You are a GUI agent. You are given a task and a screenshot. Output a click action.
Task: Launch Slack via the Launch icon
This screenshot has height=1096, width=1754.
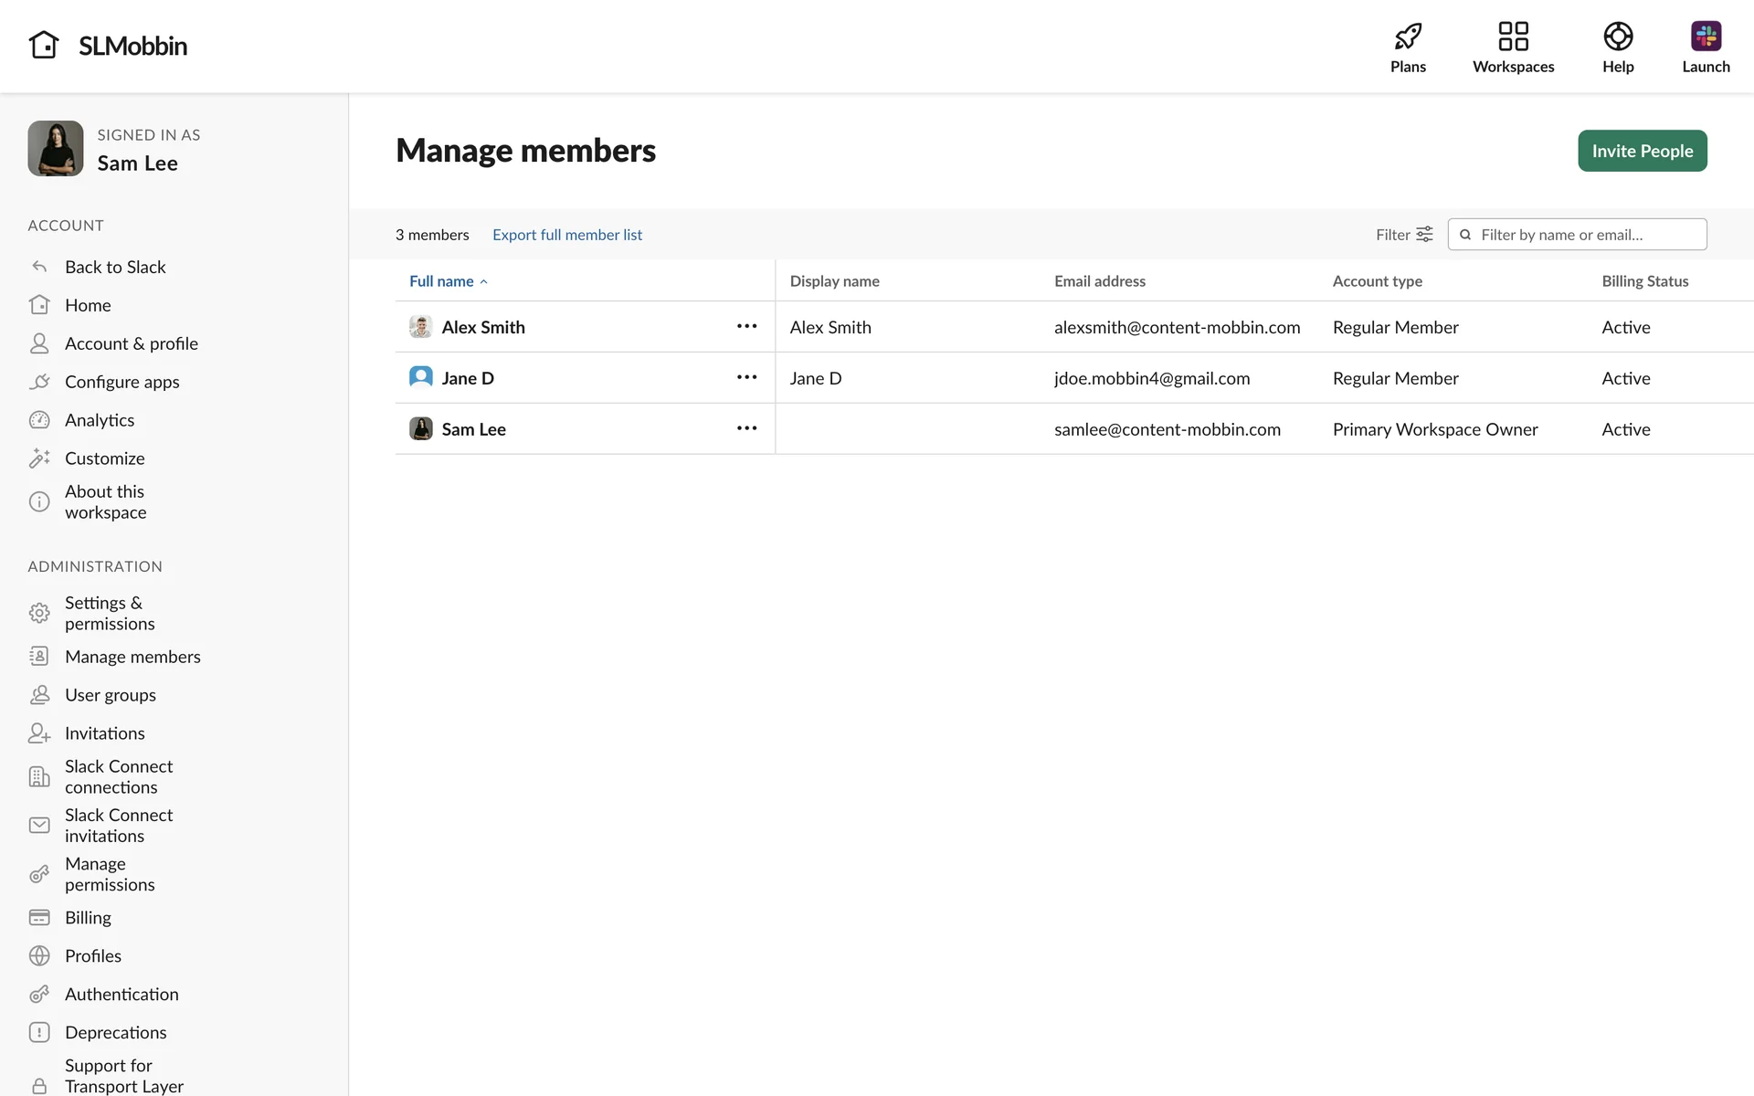[x=1705, y=37]
